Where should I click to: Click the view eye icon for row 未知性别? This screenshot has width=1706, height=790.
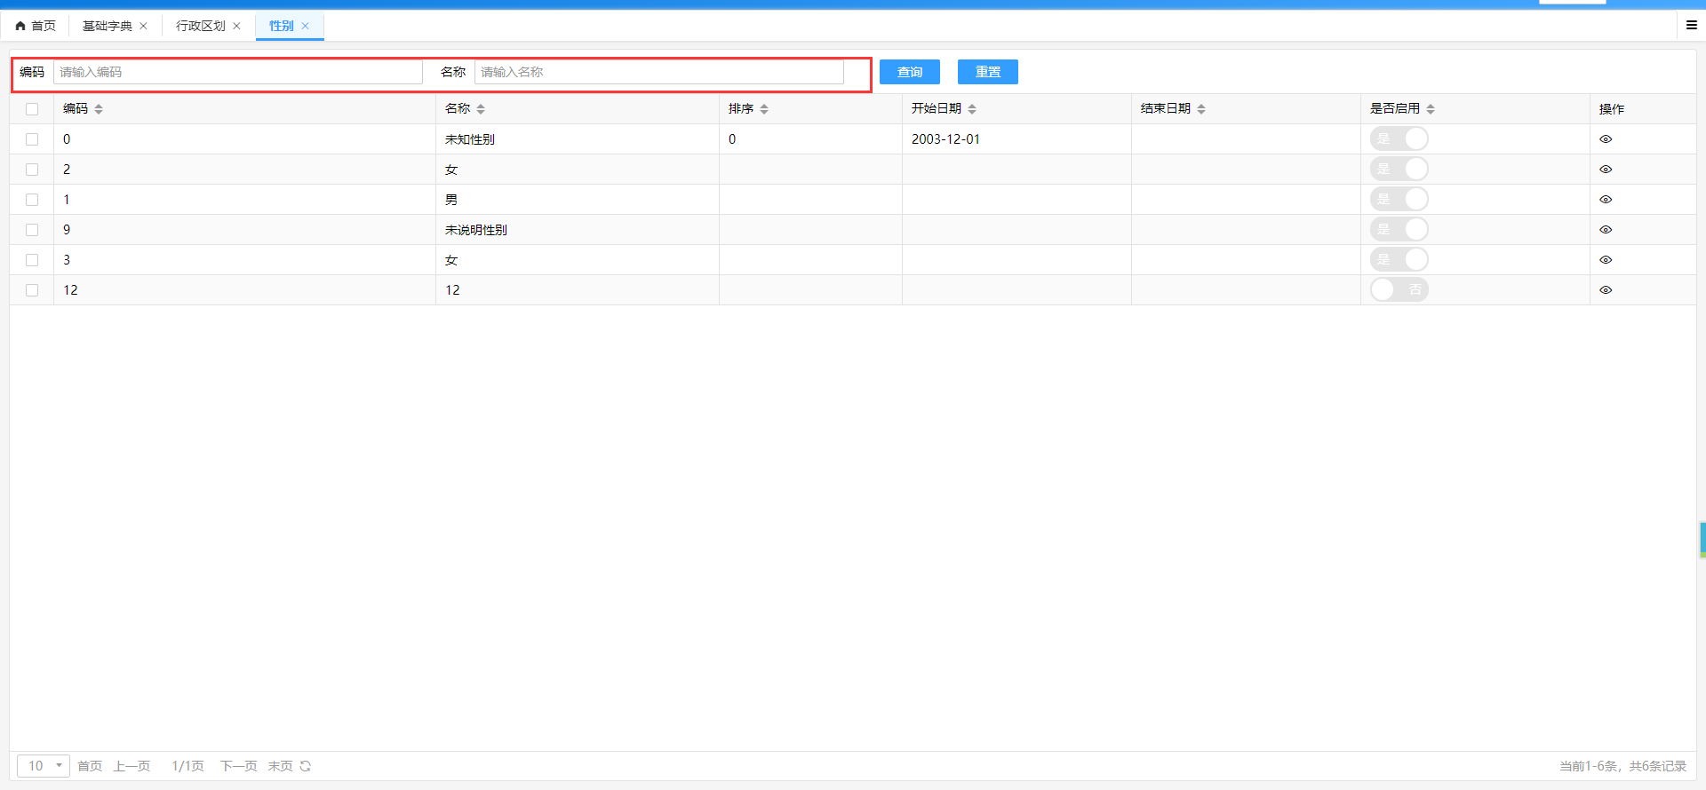[x=1605, y=139]
